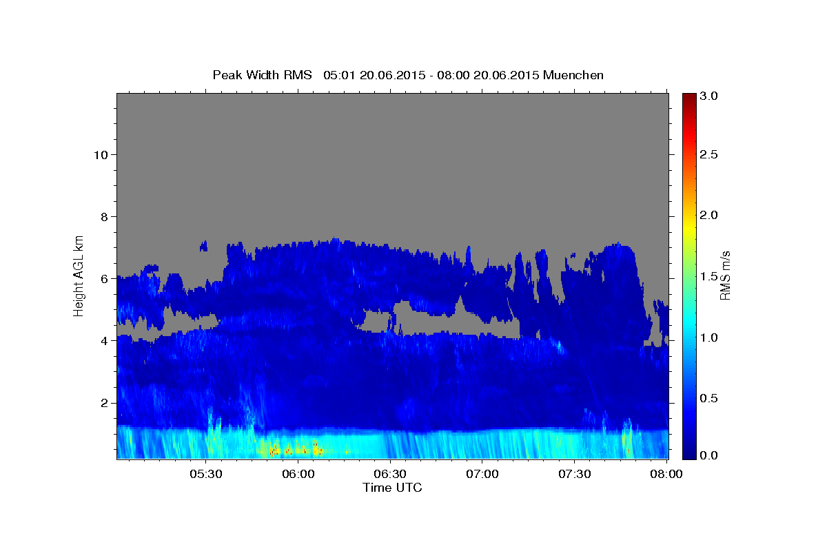Click the '05:30' time axis label
This screenshot has height=551, width=827.
point(205,474)
